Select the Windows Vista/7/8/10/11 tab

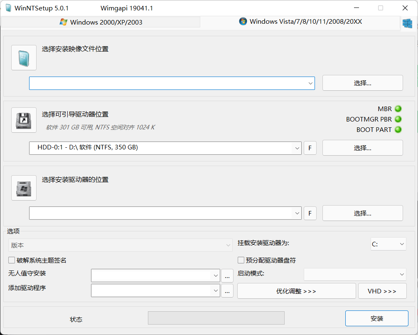click(x=300, y=22)
